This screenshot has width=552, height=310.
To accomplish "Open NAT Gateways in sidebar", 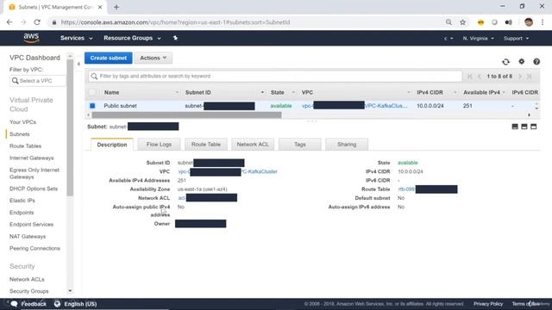I will (28, 236).
